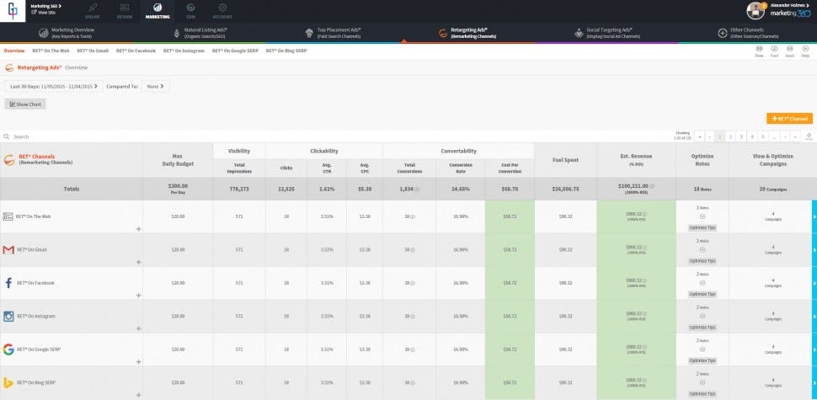The width and height of the screenshot is (817, 400).
Task: Expand the RET On Google SERP row plus sign
Action: click(139, 361)
